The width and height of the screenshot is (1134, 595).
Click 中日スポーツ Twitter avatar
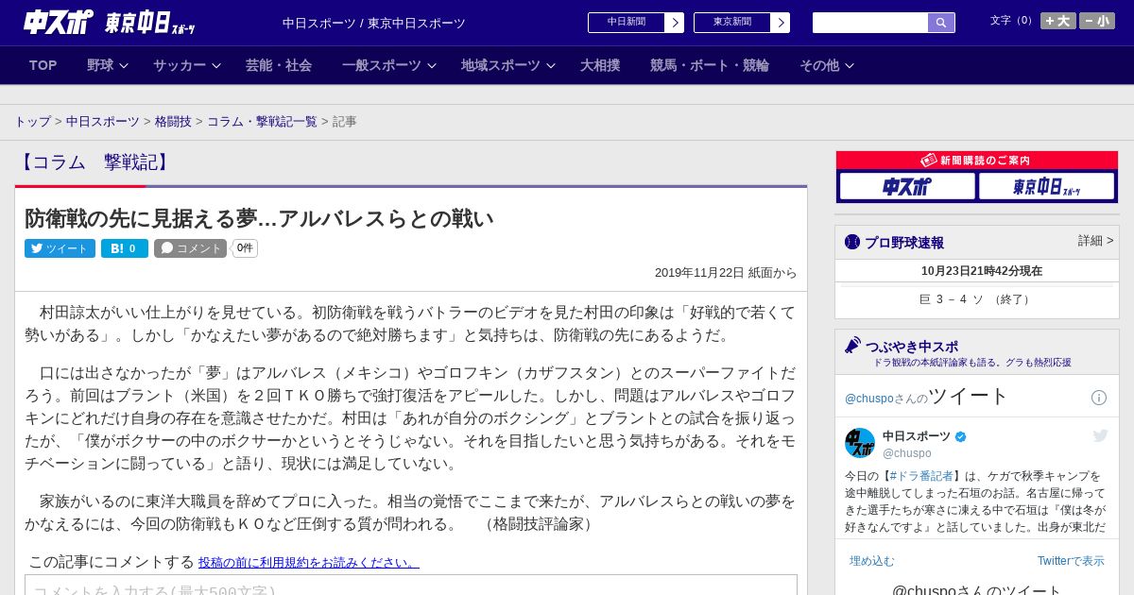tap(860, 443)
